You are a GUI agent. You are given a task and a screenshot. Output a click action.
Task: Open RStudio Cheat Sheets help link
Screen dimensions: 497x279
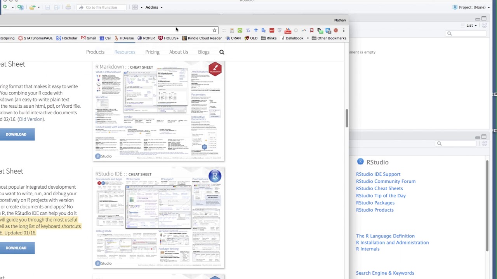pos(379,188)
